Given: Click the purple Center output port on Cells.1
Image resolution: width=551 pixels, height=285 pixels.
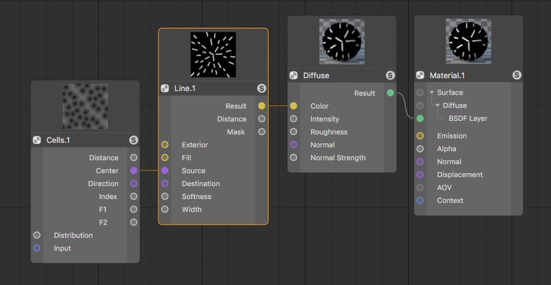Looking at the screenshot, I should point(134,171).
